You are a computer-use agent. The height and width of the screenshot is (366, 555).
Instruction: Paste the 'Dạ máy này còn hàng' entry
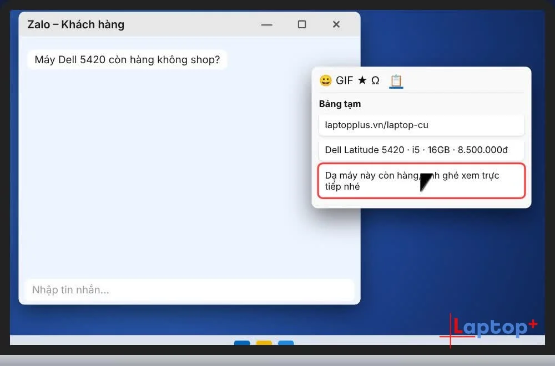pos(421,181)
